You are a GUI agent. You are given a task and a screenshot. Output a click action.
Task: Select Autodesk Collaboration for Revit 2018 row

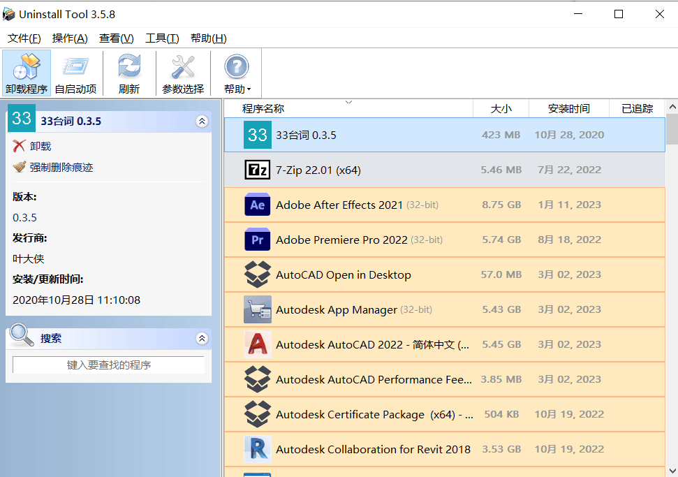coord(445,449)
